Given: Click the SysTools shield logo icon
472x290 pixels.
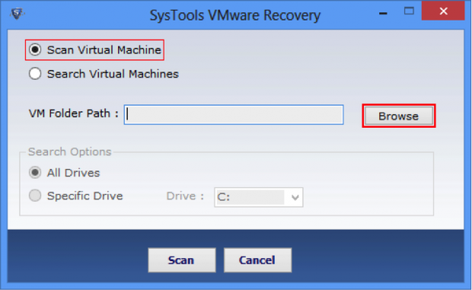Looking at the screenshot, I should point(17,13).
